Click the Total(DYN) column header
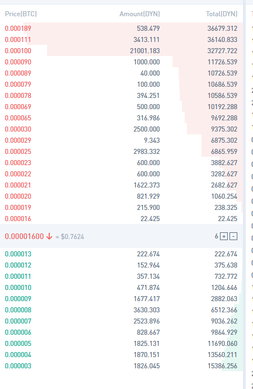The image size is (253, 389). click(222, 14)
